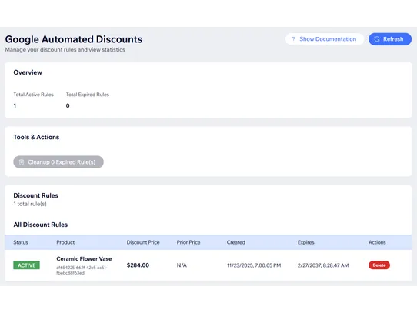Click the '1 total rule(s)' text
The image size is (417, 313).
coord(30,204)
